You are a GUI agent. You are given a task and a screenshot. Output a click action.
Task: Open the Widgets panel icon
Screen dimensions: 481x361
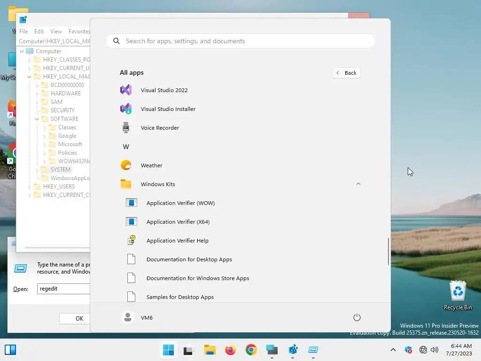point(10,350)
